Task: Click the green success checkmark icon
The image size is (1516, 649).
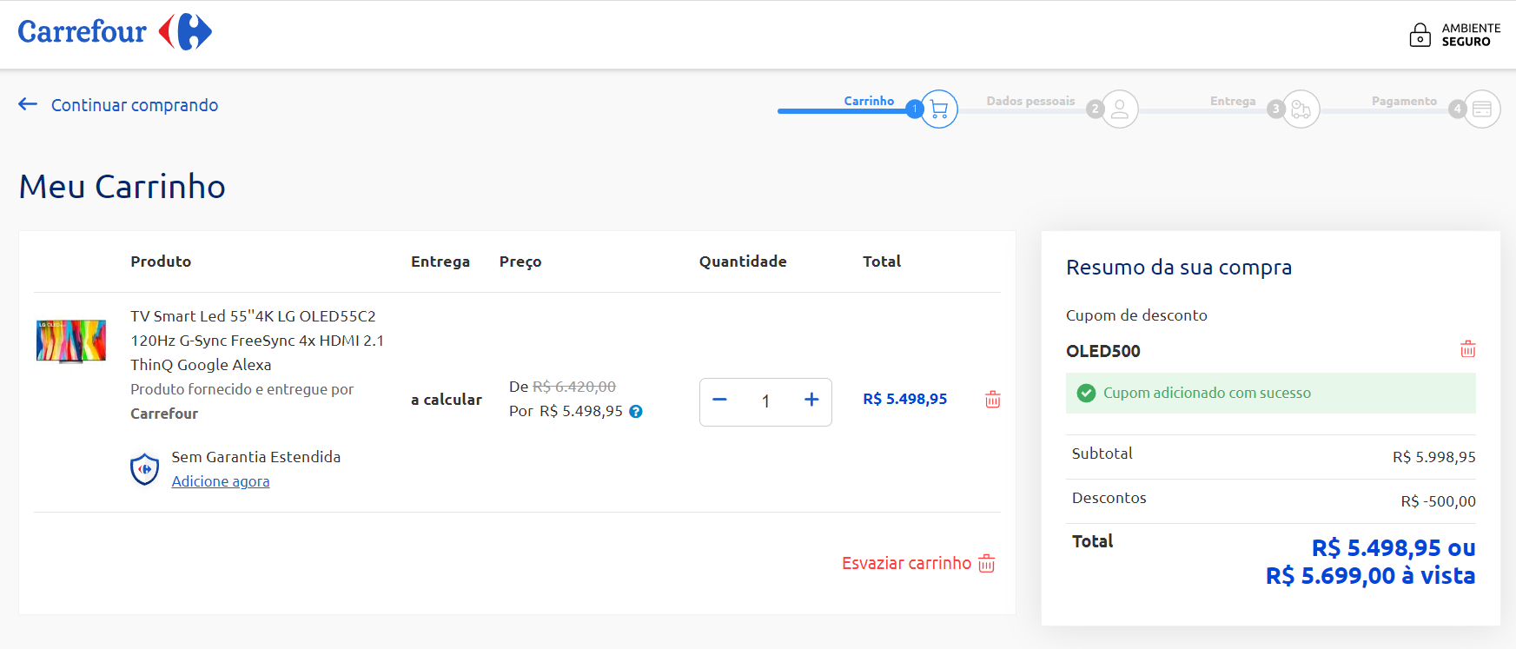Action: click(1086, 393)
